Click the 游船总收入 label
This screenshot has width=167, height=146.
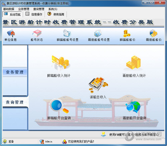[98, 97]
